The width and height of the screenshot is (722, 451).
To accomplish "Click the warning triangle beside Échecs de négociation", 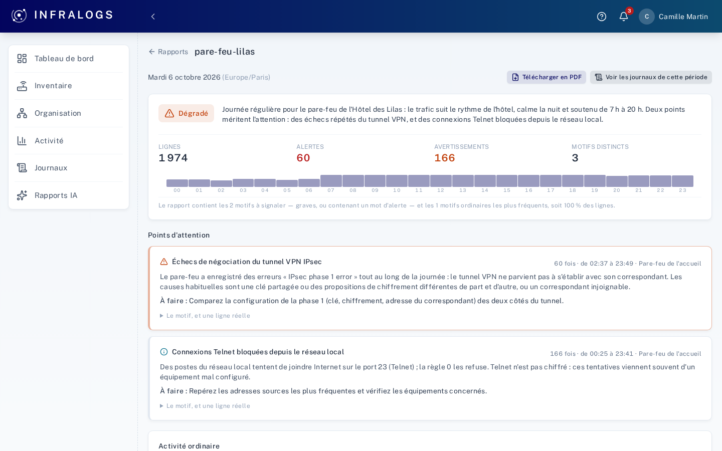I will coord(164,262).
